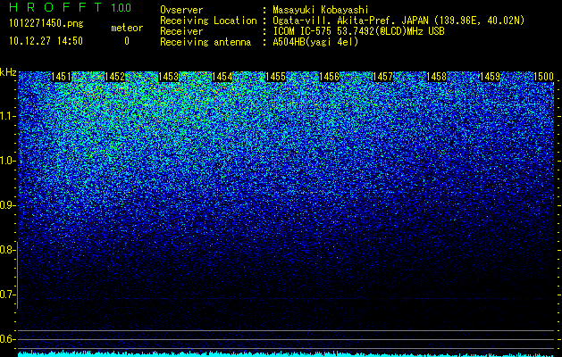Click the 1453 time marker label

tap(169, 77)
